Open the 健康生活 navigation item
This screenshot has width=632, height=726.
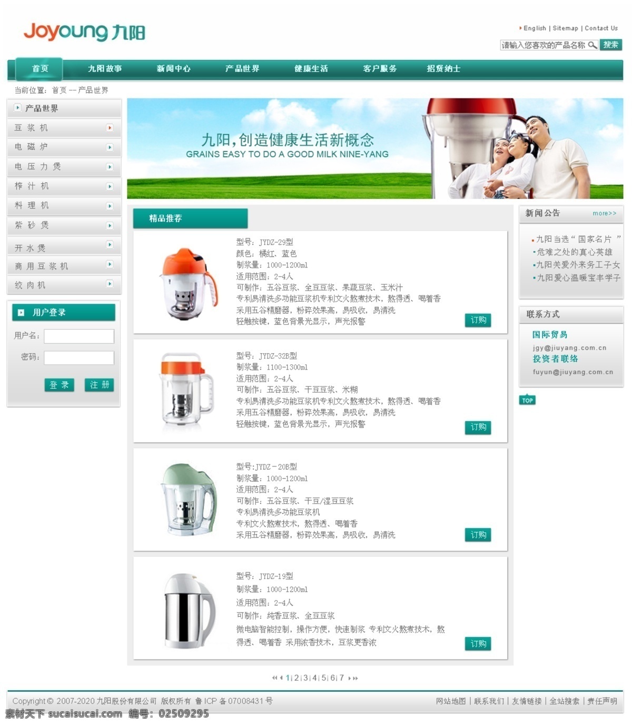[311, 68]
